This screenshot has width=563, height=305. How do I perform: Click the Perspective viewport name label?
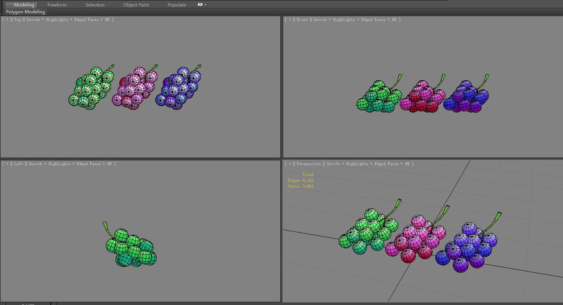point(308,164)
